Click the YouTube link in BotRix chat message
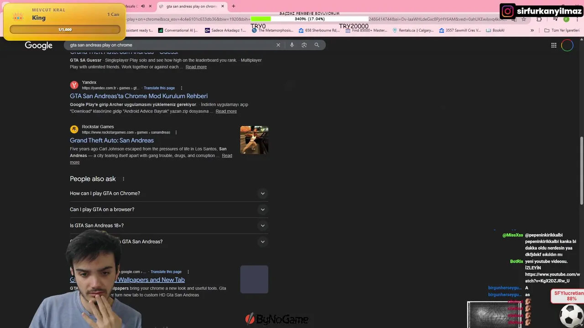Image resolution: width=584 pixels, height=328 pixels. [x=552, y=278]
